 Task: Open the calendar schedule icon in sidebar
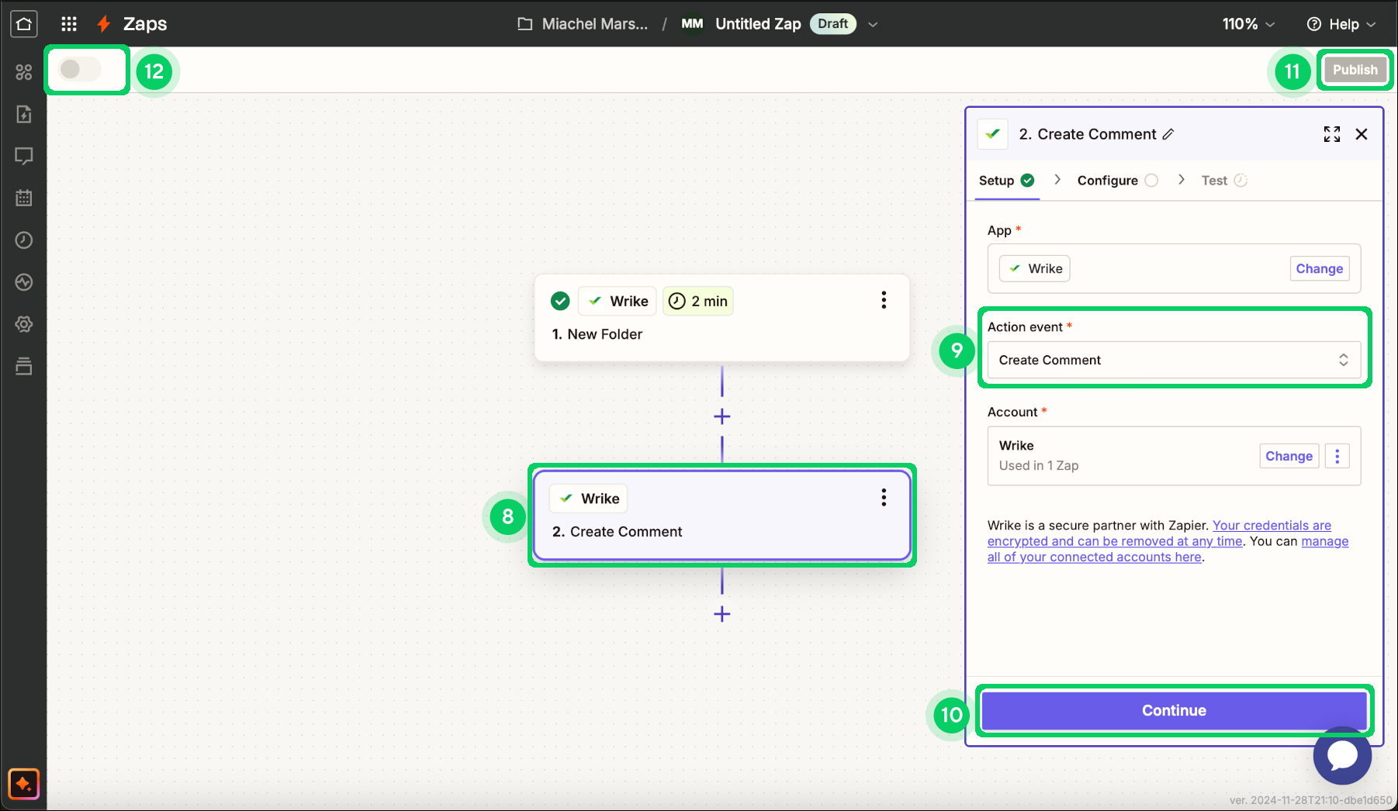(24, 198)
